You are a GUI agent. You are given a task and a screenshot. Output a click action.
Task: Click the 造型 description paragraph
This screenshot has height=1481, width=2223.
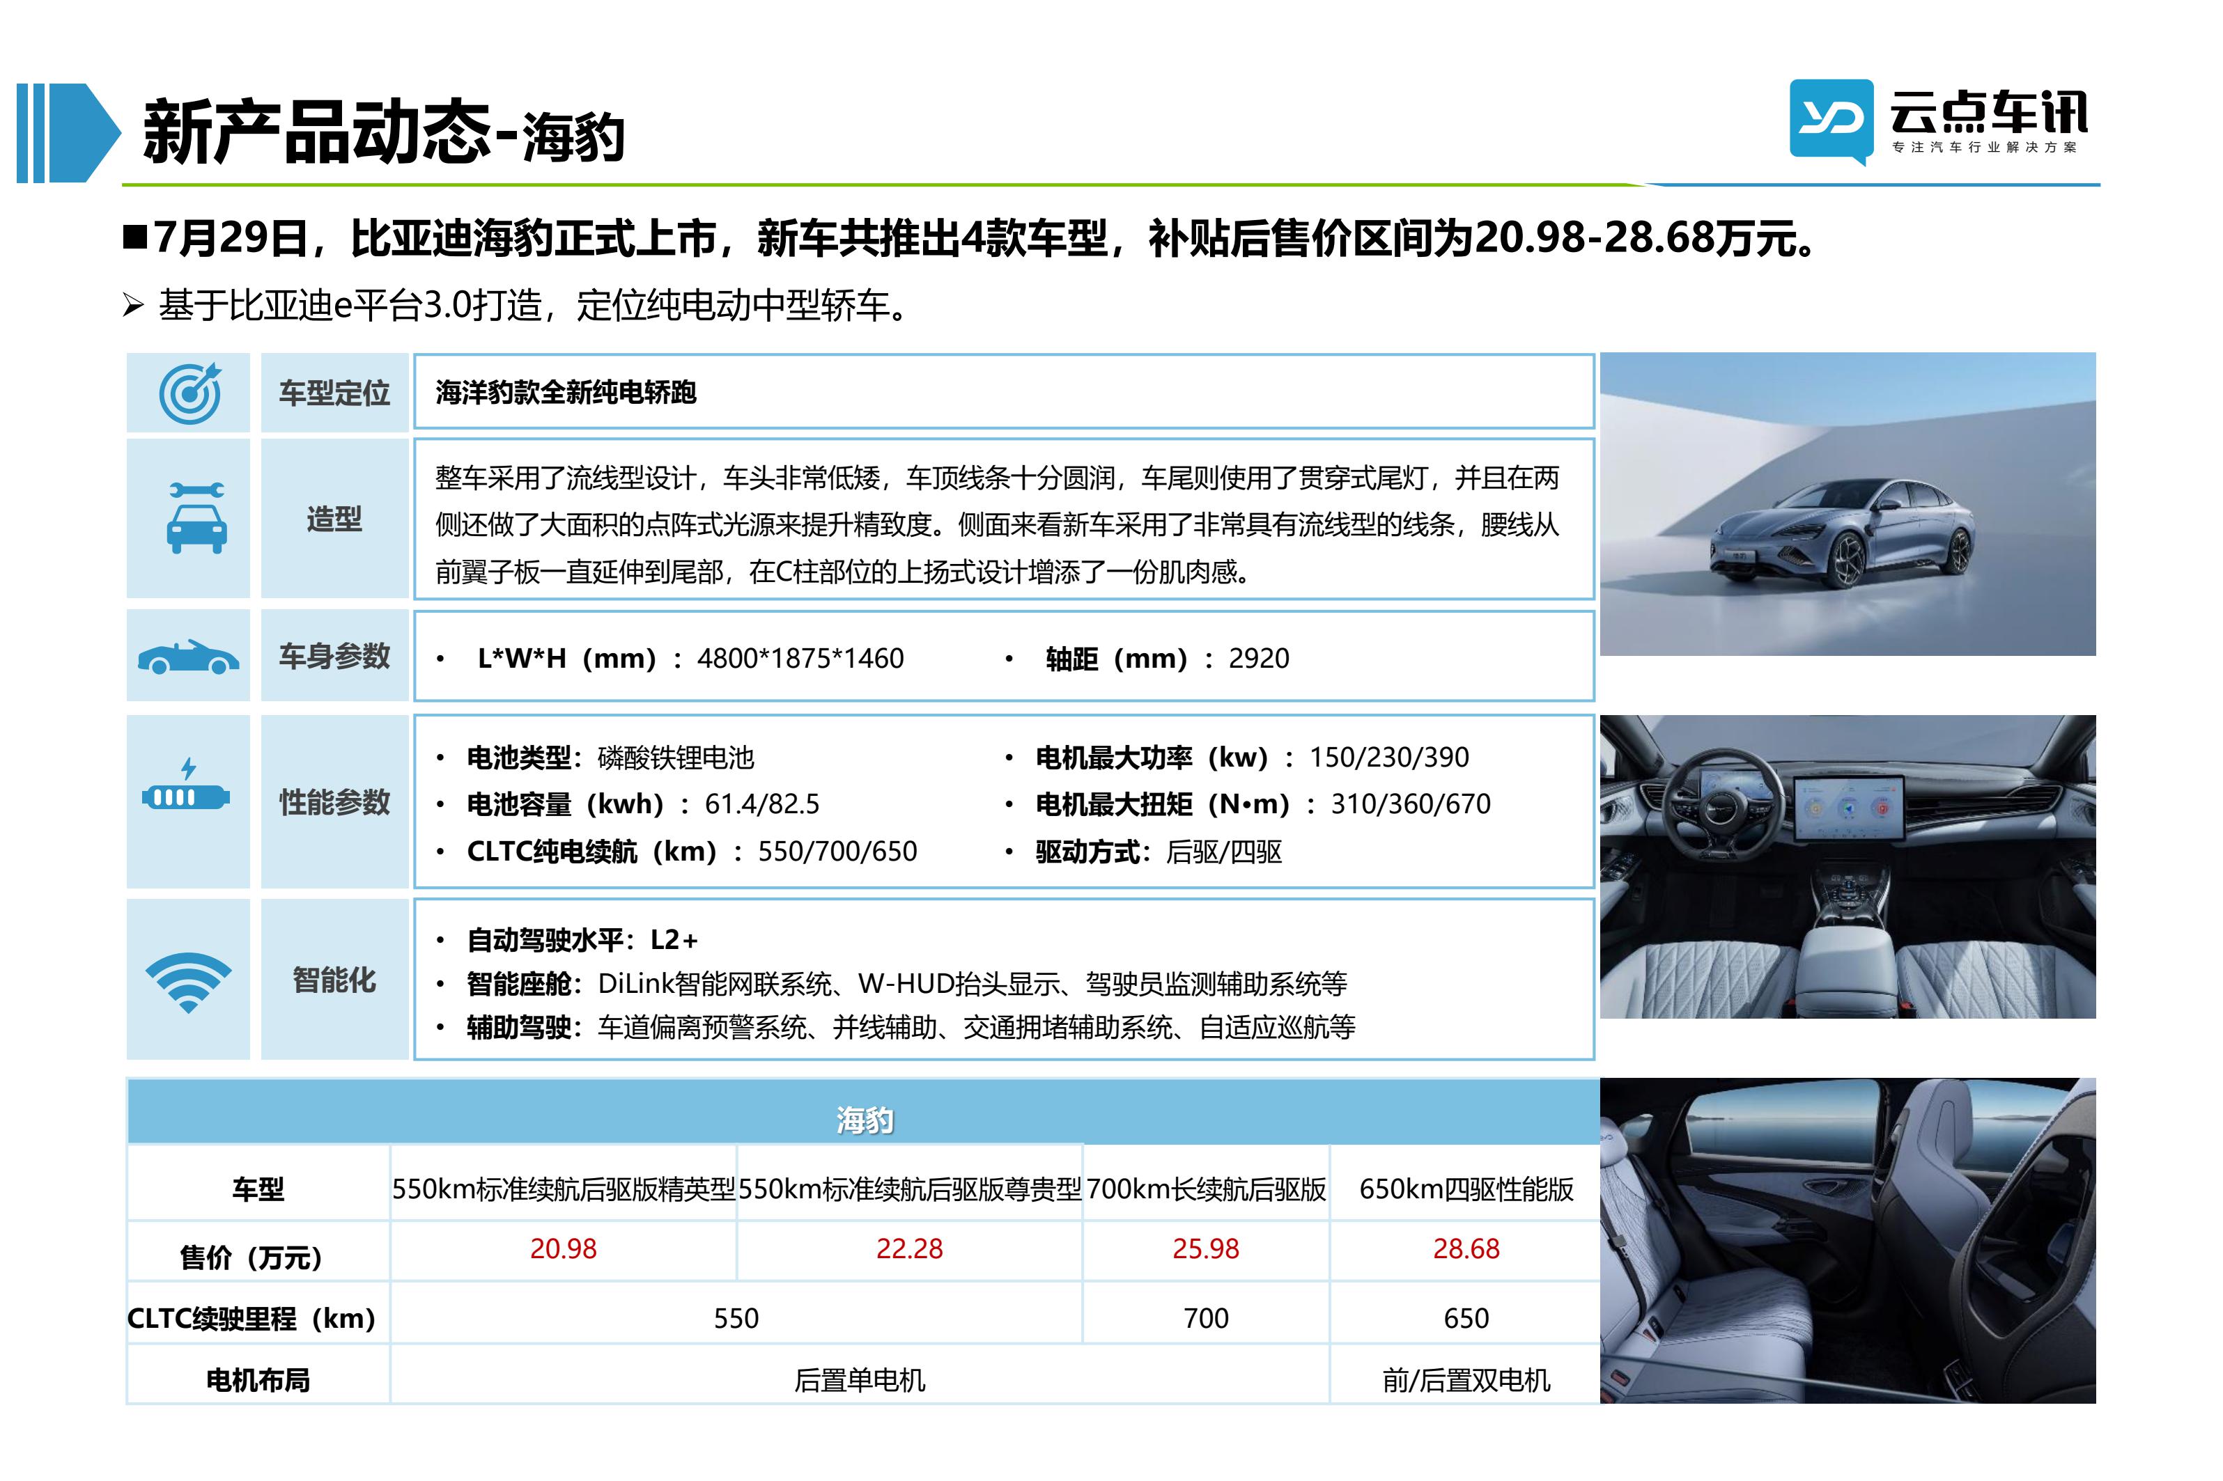point(997,524)
